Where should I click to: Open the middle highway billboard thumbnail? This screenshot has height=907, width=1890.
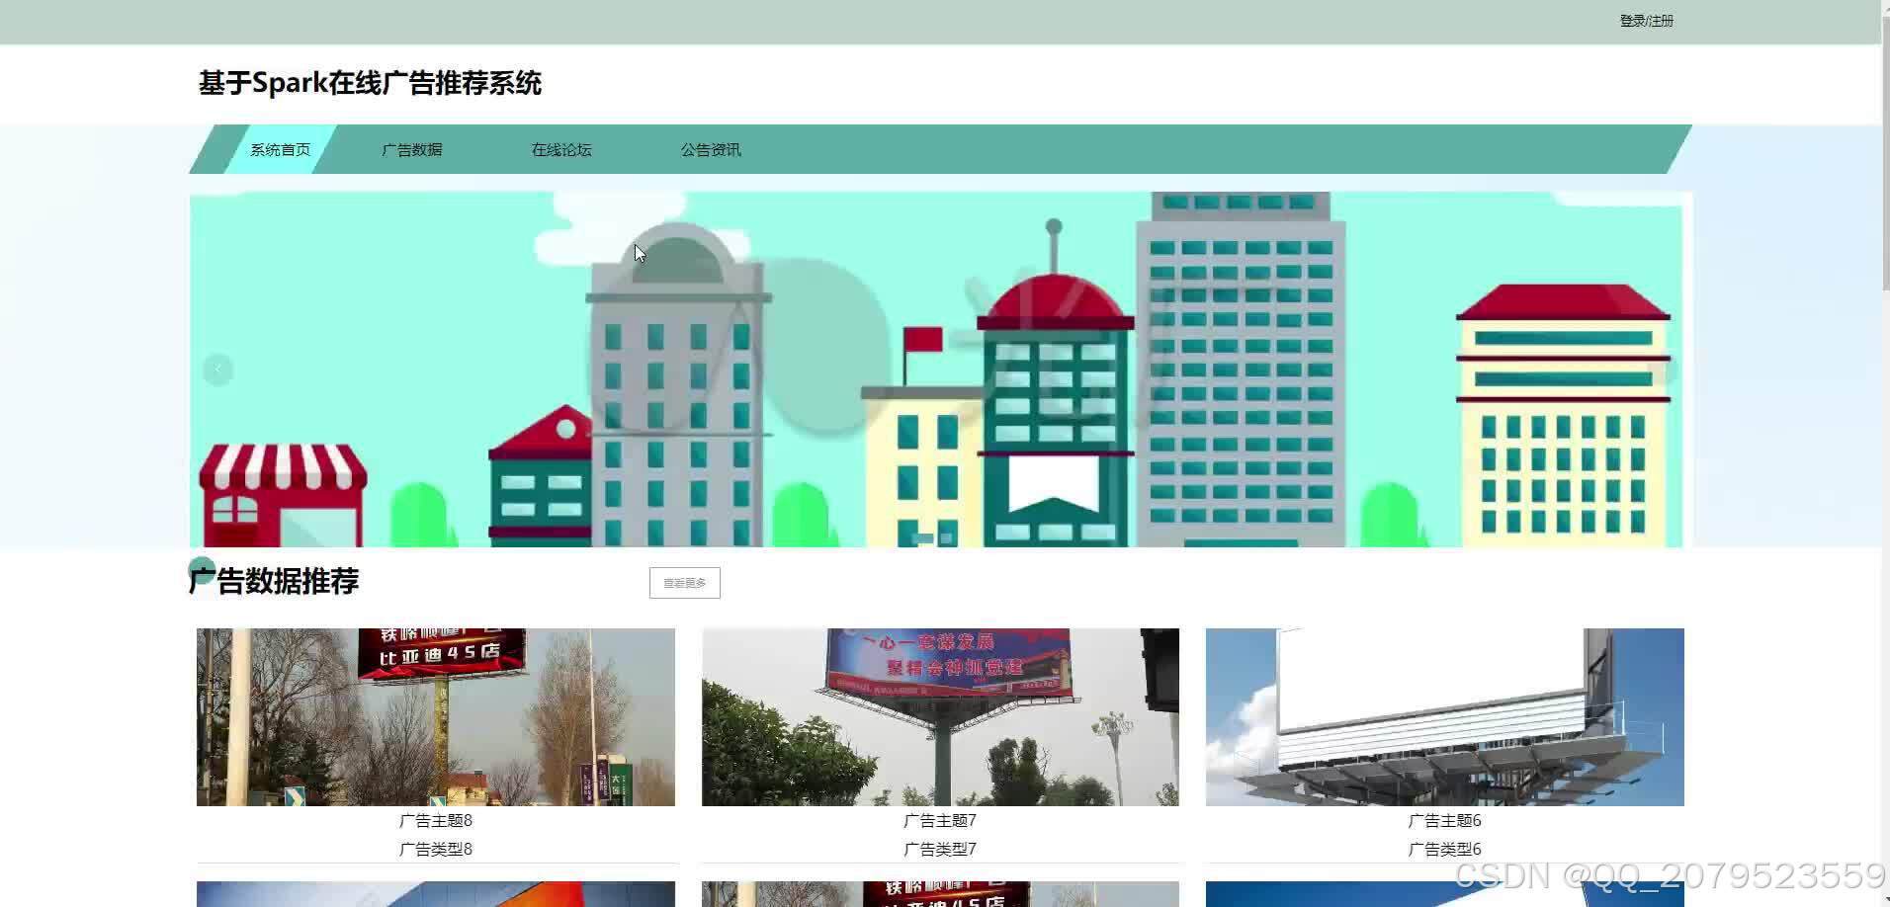[x=939, y=716]
